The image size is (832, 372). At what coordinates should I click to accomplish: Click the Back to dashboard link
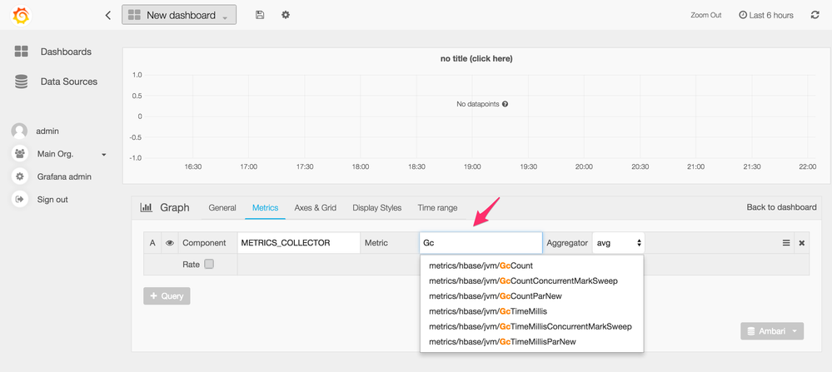pos(781,207)
